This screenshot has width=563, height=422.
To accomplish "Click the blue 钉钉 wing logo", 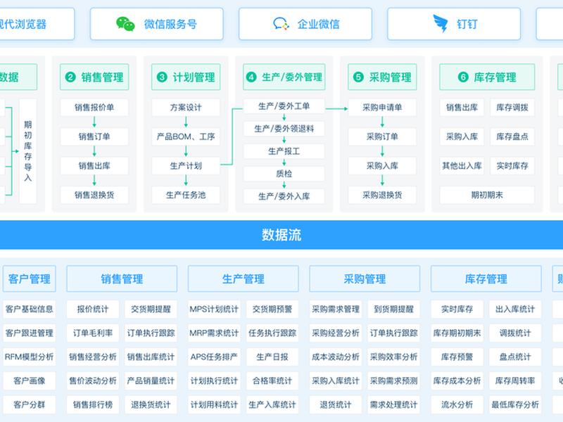I will pos(441,24).
